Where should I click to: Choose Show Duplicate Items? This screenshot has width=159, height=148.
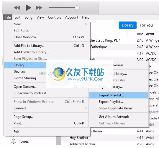coord(119,108)
